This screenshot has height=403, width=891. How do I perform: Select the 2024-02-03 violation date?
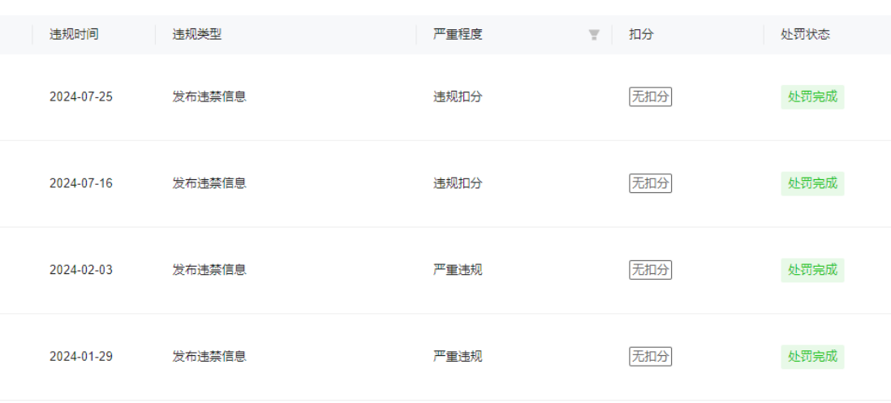point(81,270)
